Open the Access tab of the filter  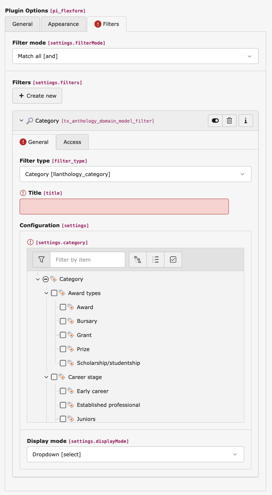click(72, 142)
